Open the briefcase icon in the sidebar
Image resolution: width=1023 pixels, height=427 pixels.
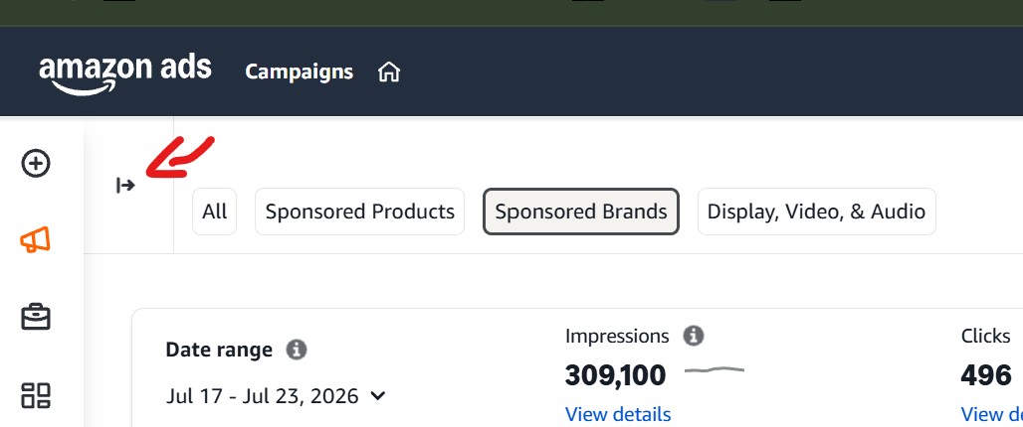point(36,317)
